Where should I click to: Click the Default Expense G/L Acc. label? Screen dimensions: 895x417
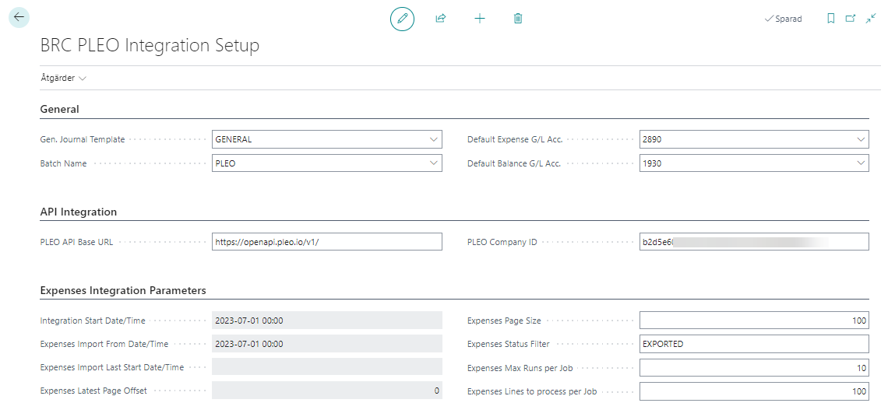tap(516, 139)
